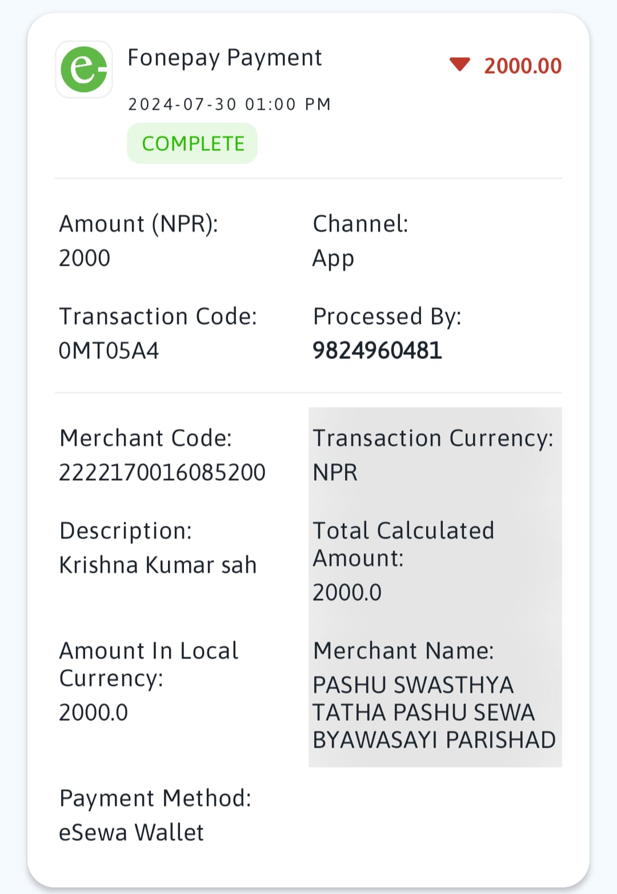Select the transaction code 0MT05A4
The image size is (617, 894).
click(109, 350)
